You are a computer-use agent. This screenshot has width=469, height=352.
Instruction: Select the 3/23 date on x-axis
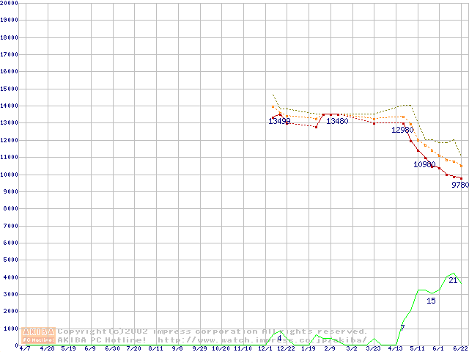click(373, 348)
